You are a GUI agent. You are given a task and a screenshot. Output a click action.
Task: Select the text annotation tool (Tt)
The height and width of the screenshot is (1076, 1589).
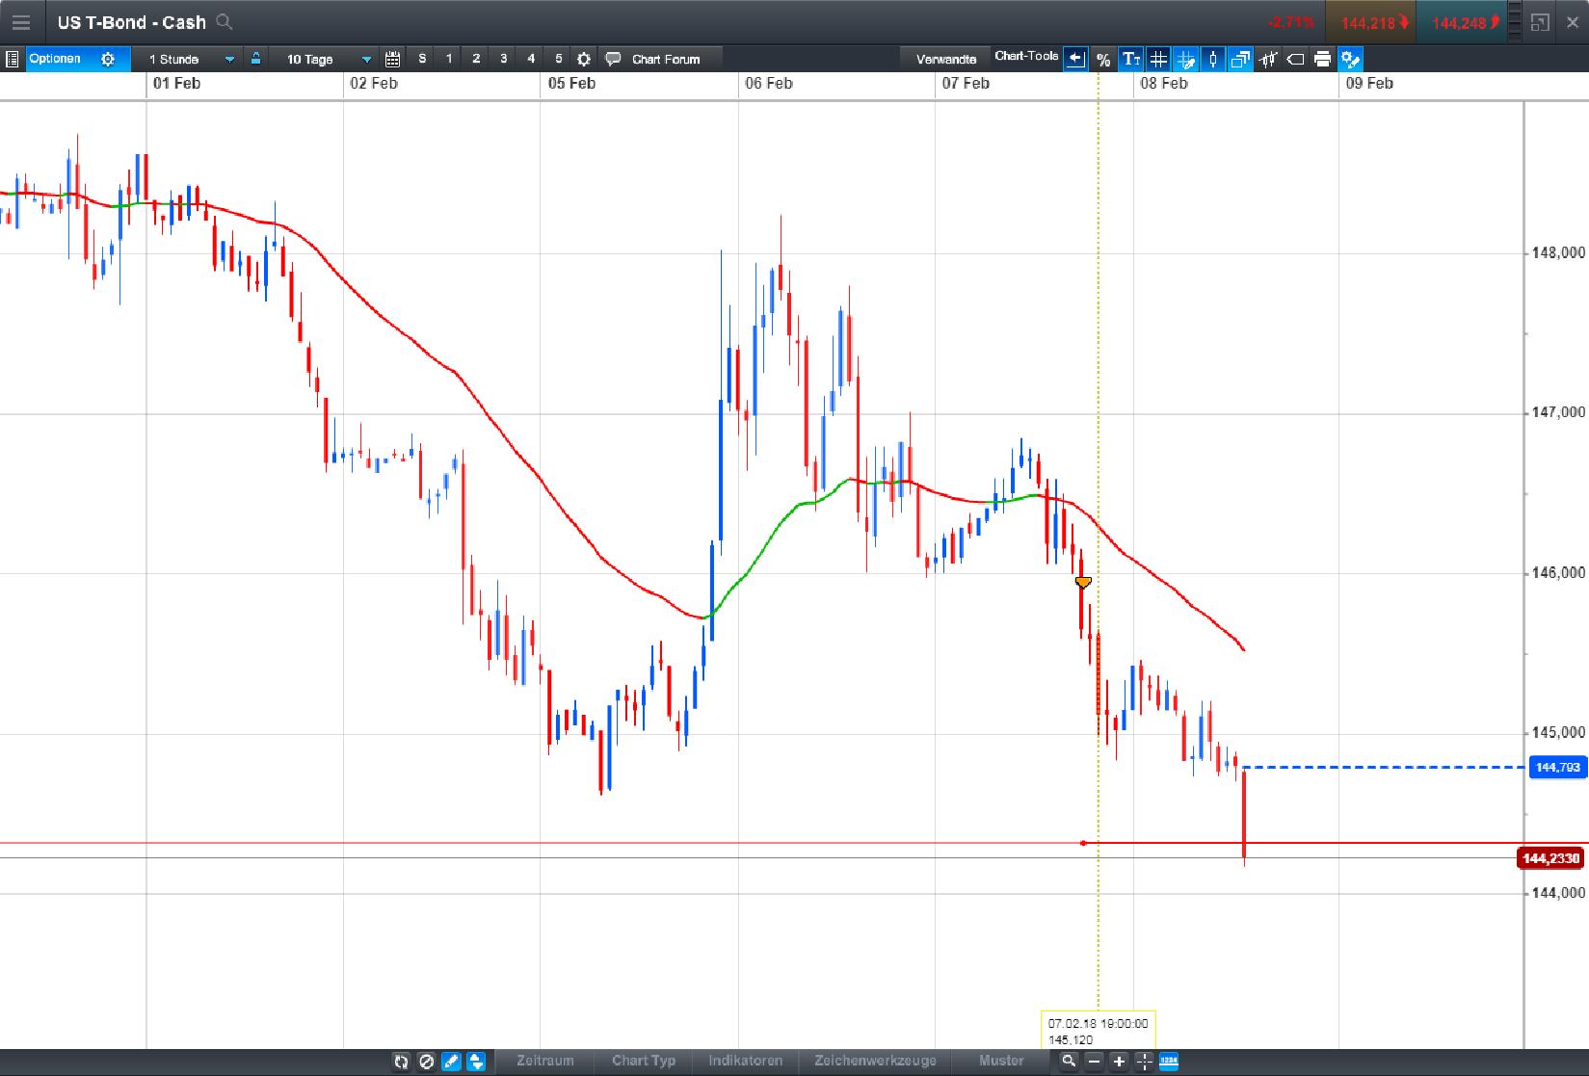click(1129, 59)
